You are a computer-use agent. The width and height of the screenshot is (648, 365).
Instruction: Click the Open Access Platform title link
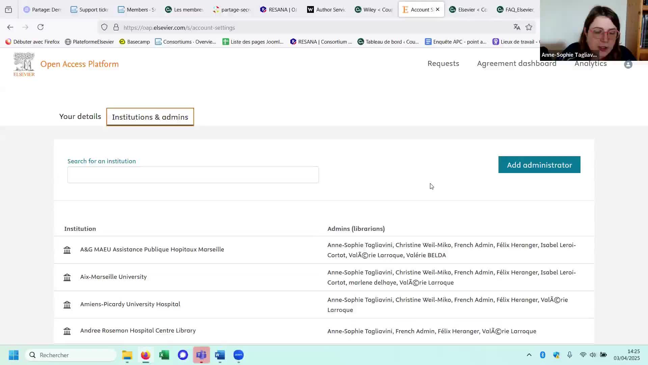click(x=80, y=64)
